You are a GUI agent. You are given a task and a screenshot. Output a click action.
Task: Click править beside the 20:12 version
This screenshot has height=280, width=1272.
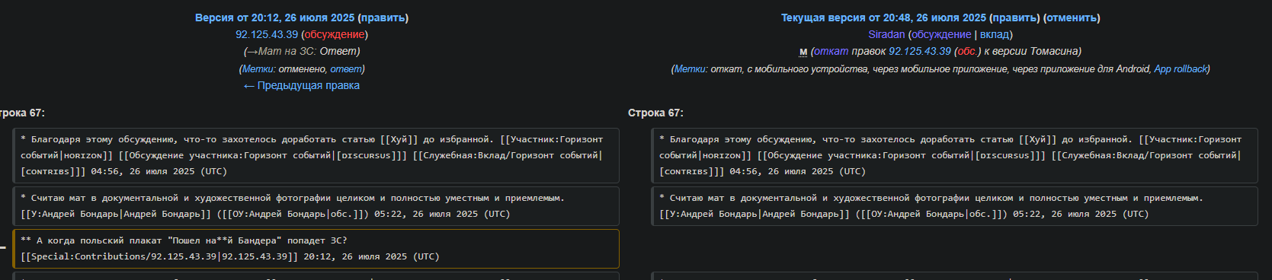click(x=383, y=17)
